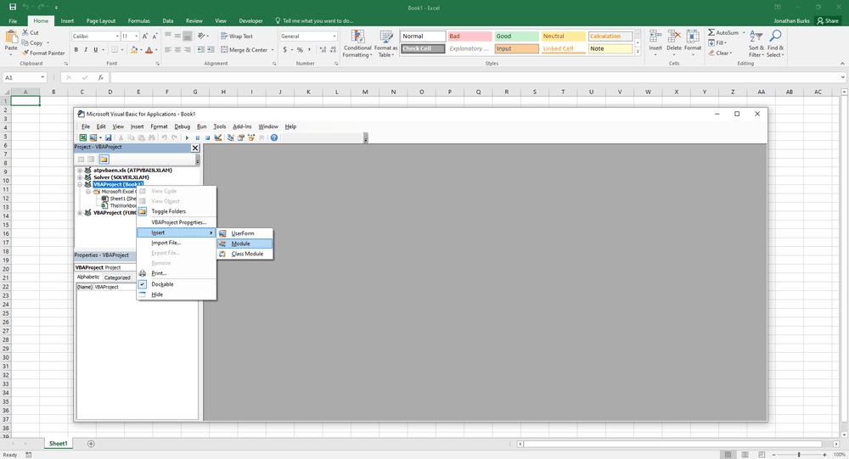849x459 pixels.
Task: Click the Break pause icon in VBA toolbar
Action: click(198, 137)
